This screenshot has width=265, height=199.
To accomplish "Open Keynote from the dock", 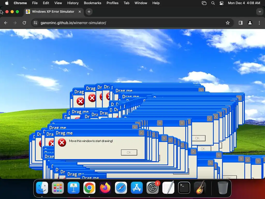I will click(x=73, y=188).
